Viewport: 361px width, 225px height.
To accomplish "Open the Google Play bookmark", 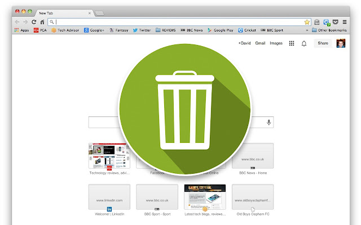I will [221, 30].
